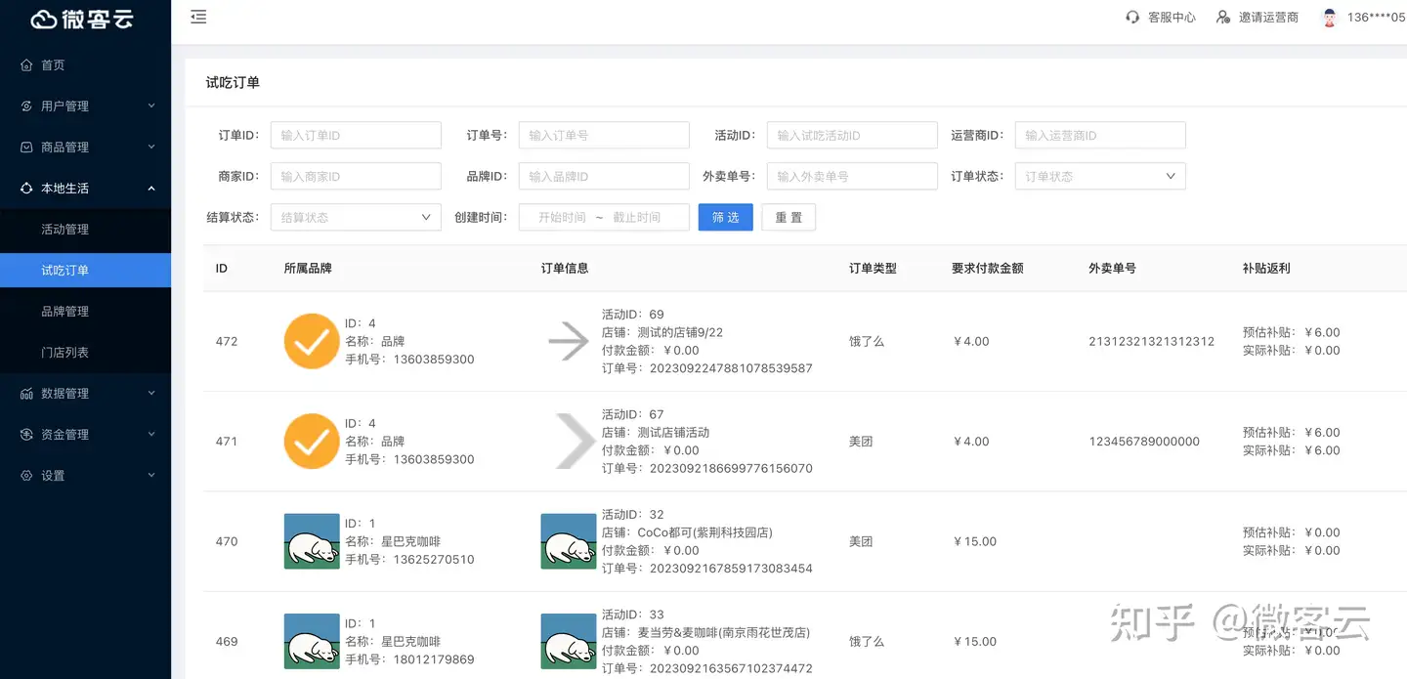Open the 结算状态 dropdown
Image resolution: width=1407 pixels, height=679 pixels.
pos(356,217)
